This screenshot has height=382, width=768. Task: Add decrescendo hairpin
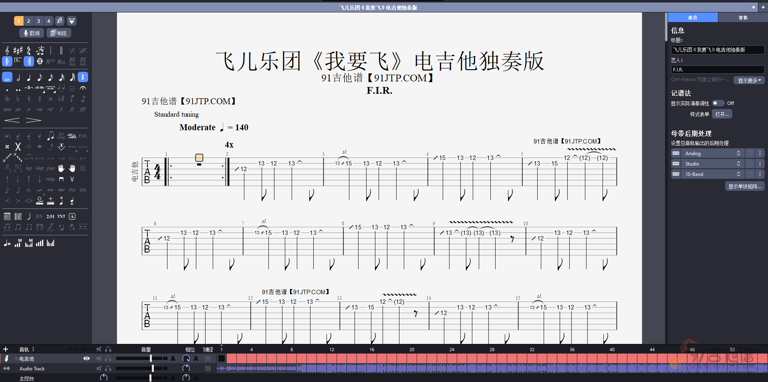pyautogui.click(x=34, y=120)
